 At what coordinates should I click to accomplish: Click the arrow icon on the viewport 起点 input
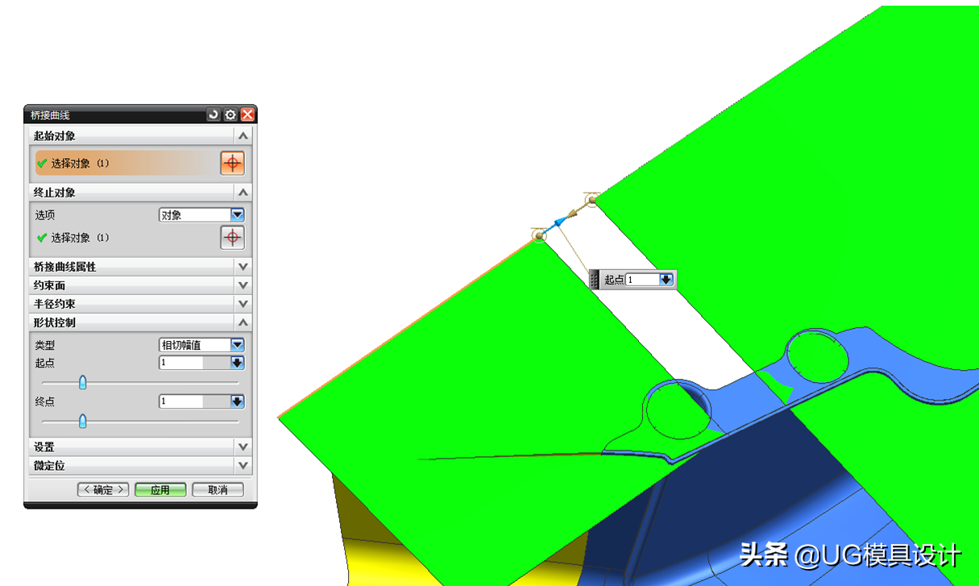pyautogui.click(x=666, y=278)
